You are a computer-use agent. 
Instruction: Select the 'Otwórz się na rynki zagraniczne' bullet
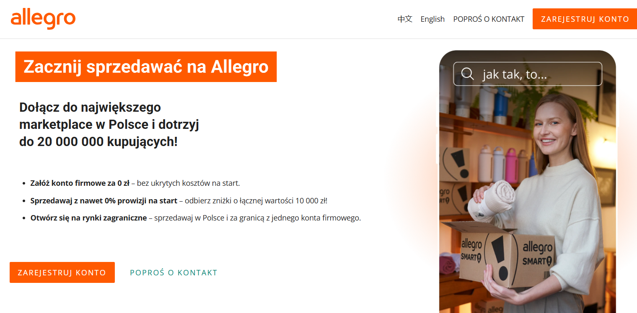pyautogui.click(x=195, y=218)
